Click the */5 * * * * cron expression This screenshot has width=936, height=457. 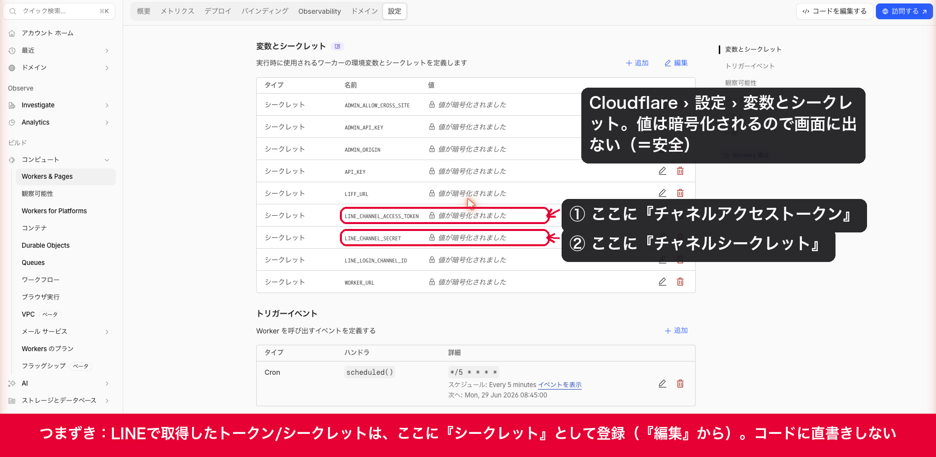(473, 372)
